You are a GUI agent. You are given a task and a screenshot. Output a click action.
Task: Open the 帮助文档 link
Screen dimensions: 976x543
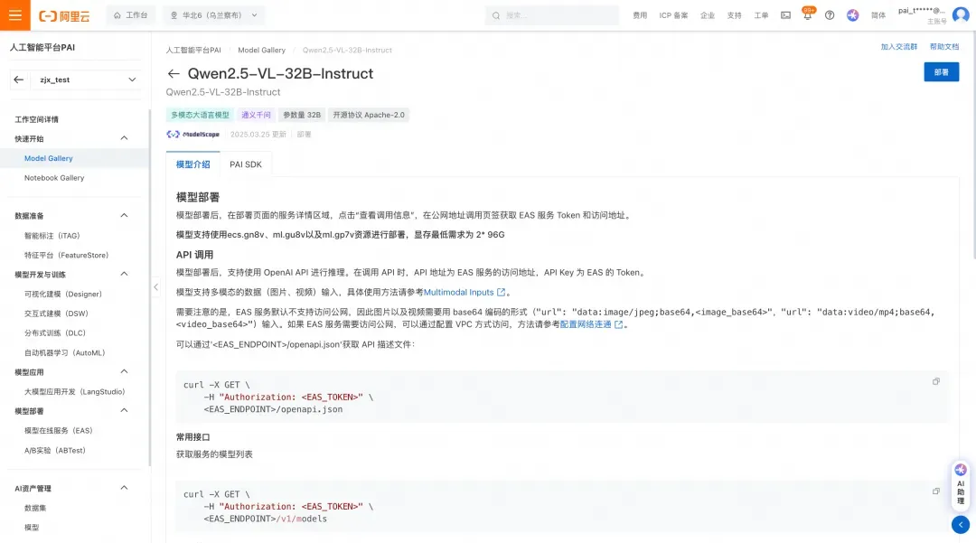[x=944, y=47]
